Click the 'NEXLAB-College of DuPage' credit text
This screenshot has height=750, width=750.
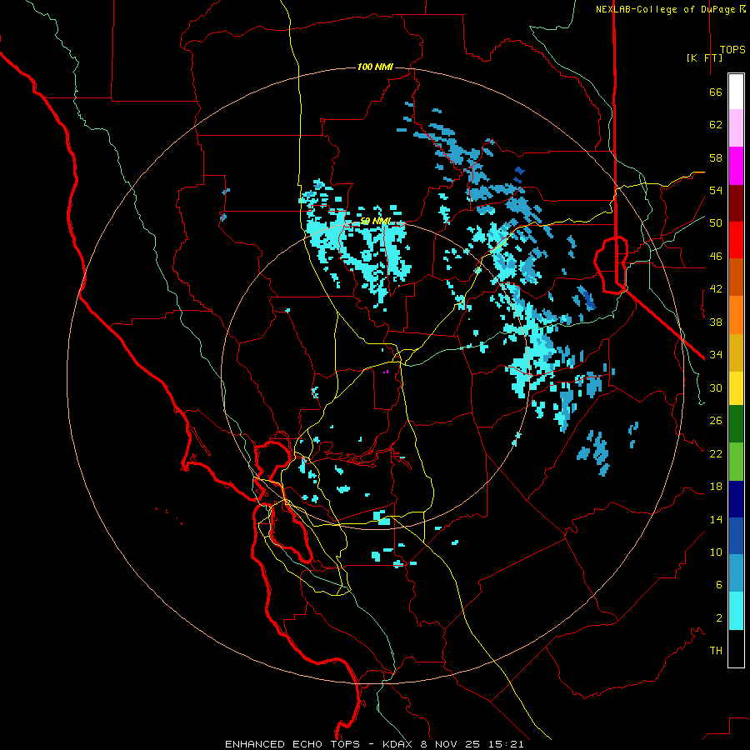667,9
